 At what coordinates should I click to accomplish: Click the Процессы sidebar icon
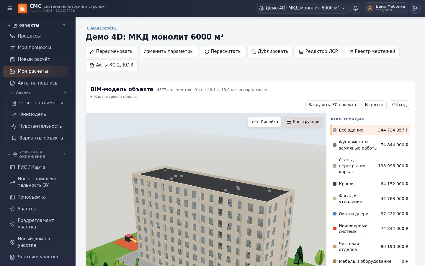pos(12,36)
